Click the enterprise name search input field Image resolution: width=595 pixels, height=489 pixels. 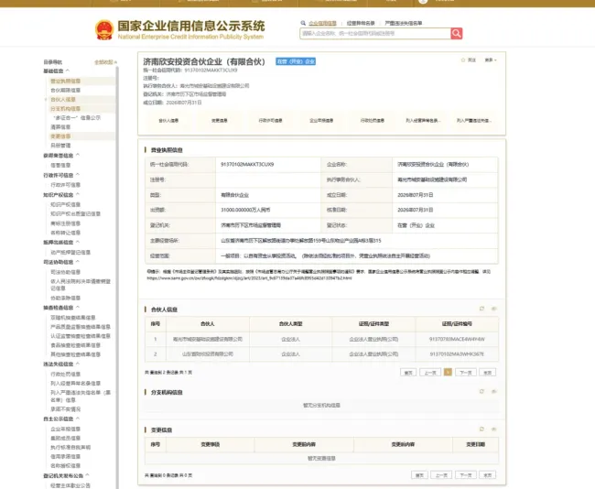click(x=375, y=33)
